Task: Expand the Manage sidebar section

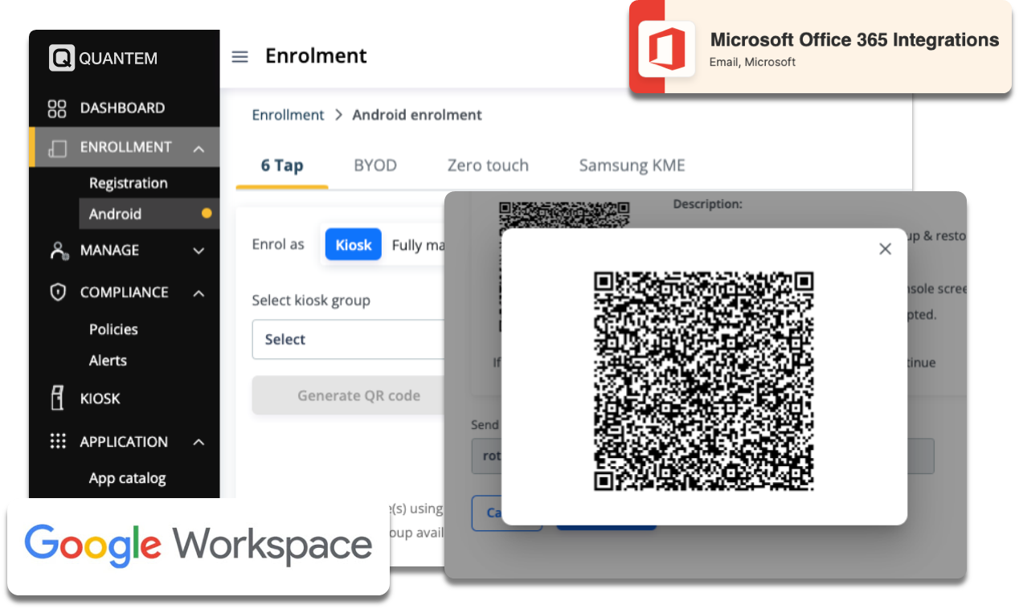Action: click(198, 251)
